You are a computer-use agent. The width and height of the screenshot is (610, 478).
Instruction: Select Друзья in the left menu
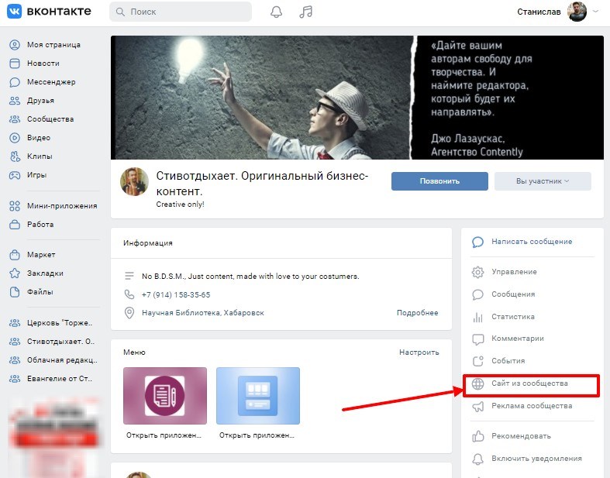pyautogui.click(x=40, y=101)
